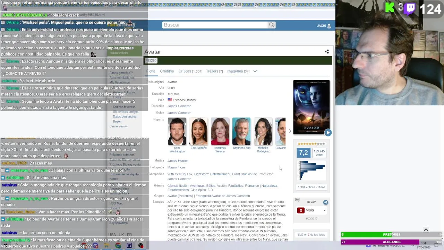Open the Ficha tab
The height and width of the screenshot is (250, 444).
[151, 71]
